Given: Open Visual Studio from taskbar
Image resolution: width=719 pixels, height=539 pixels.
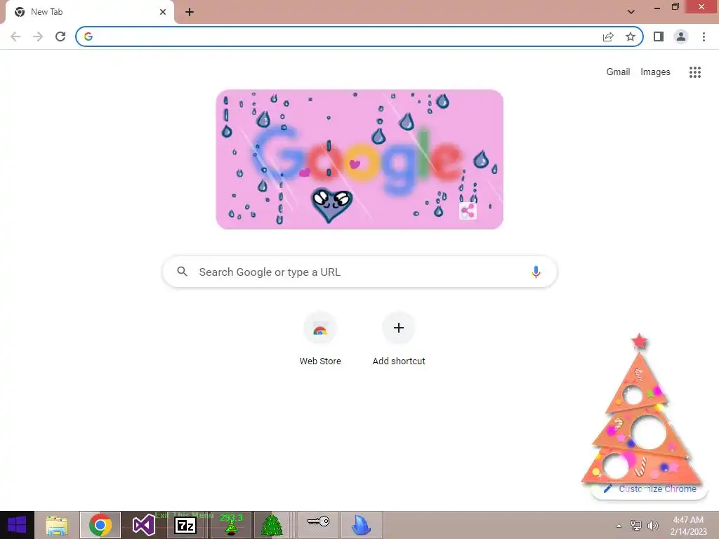Looking at the screenshot, I should tap(143, 525).
